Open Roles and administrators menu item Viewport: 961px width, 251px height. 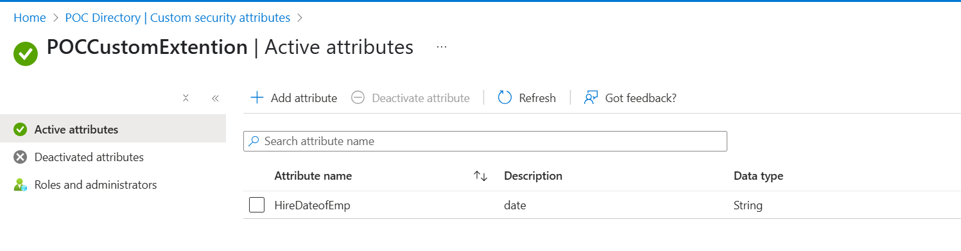point(113,184)
